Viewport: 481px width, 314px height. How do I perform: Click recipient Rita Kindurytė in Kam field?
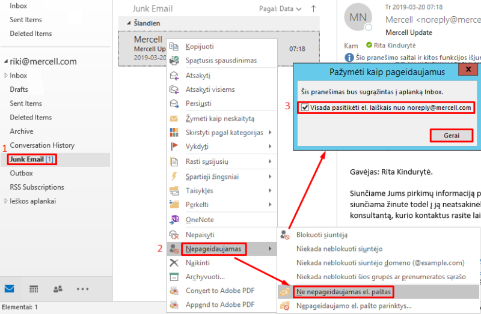point(394,46)
